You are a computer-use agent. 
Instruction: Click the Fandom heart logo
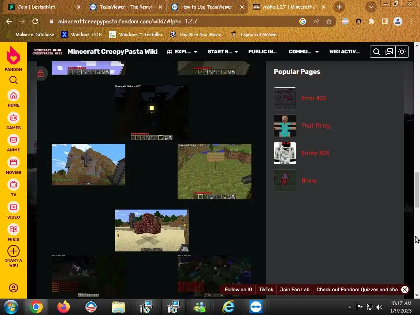(14, 55)
